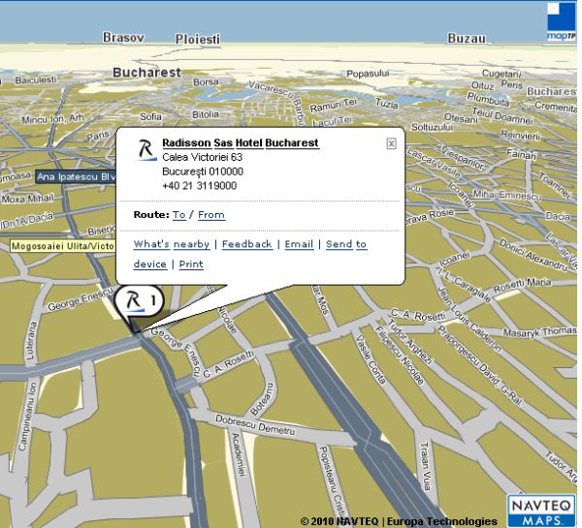Click the Jean Louis Calderon street label

(x=469, y=320)
